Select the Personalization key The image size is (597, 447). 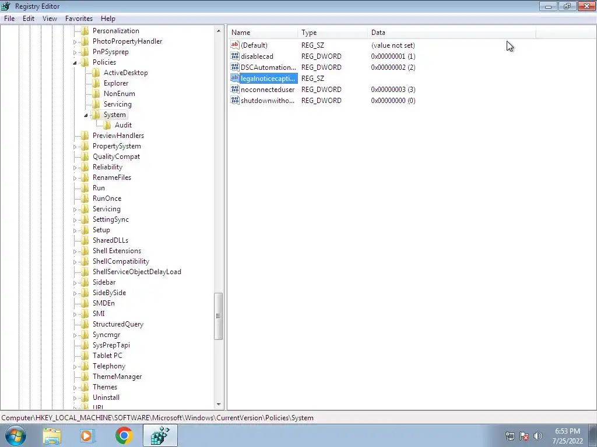click(x=116, y=31)
